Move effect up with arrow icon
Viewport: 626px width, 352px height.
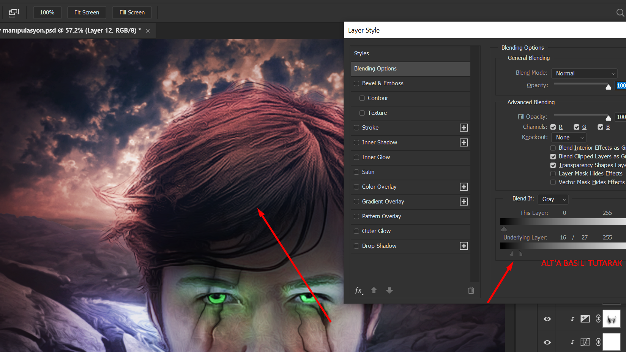point(374,290)
